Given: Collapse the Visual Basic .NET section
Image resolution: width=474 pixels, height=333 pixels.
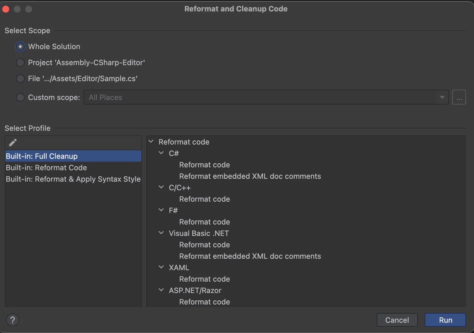Looking at the screenshot, I should pyautogui.click(x=161, y=233).
